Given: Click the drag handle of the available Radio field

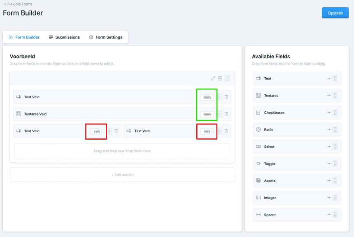Looking at the screenshot, I should (335, 129).
